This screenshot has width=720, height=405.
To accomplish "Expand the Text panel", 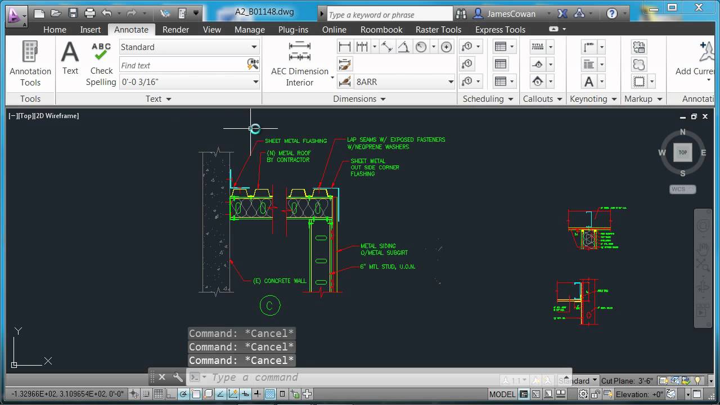I will tap(159, 99).
